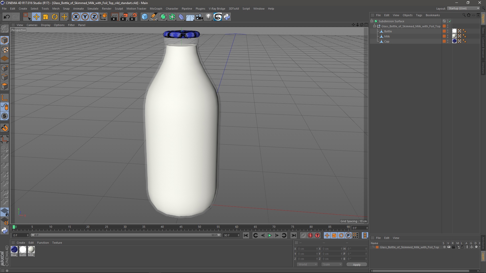The image size is (486, 273).
Task: Click the Bottle material tag
Action: click(x=454, y=31)
